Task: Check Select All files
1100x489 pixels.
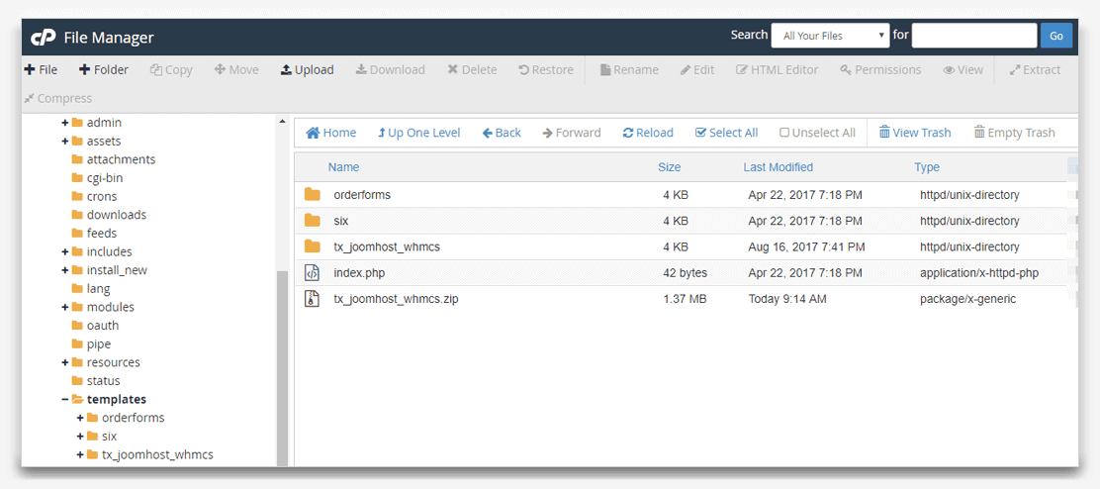Action: tap(726, 133)
